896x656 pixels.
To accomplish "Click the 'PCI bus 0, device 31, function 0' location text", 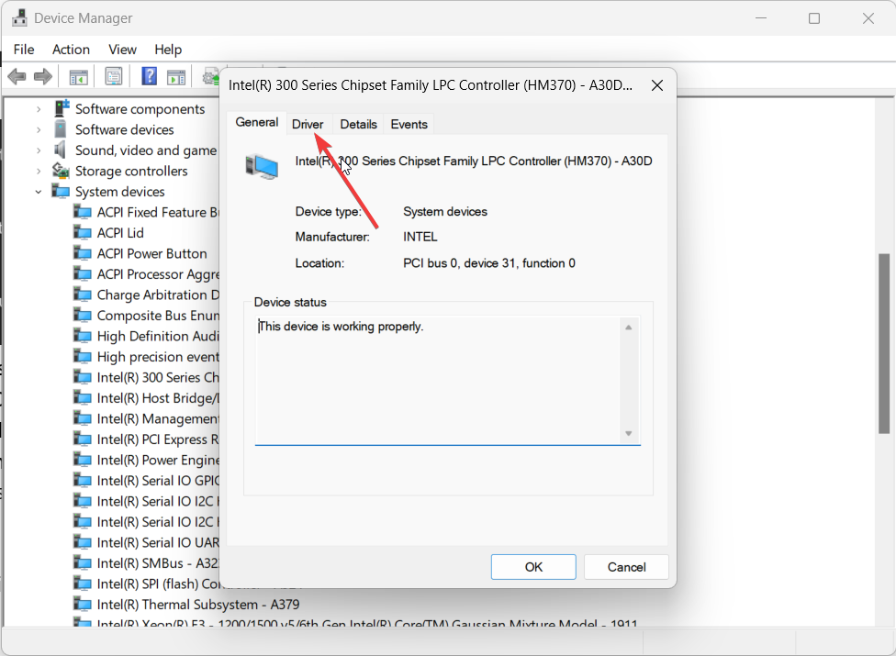I will pos(489,263).
